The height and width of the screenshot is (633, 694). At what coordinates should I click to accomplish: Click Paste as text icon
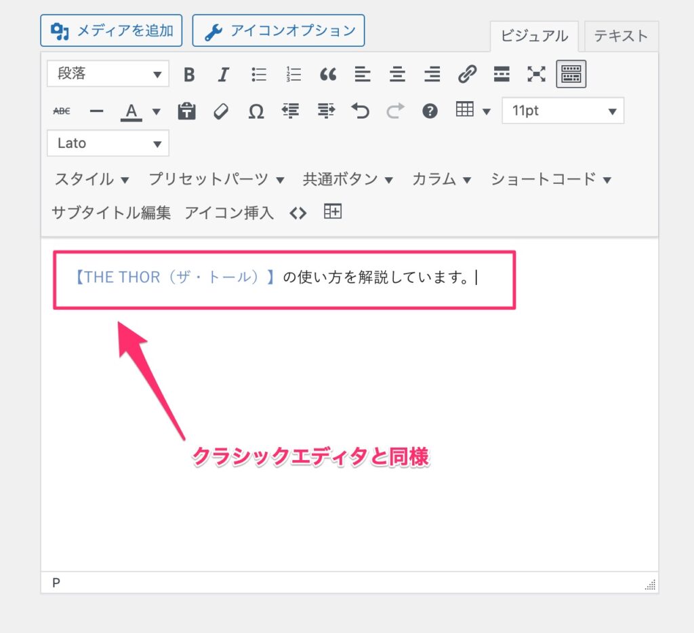[x=186, y=111]
